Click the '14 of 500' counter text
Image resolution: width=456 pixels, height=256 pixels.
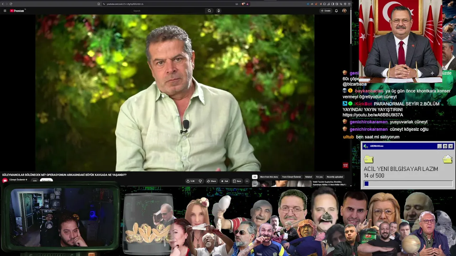click(374, 176)
